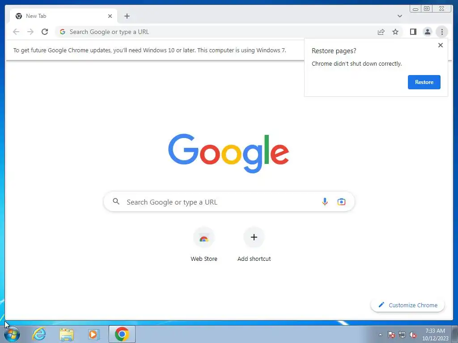Open Windows Explorer folder from taskbar

(x=67, y=334)
